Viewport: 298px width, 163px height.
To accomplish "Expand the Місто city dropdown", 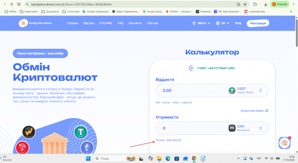I will [x=201, y=23].
